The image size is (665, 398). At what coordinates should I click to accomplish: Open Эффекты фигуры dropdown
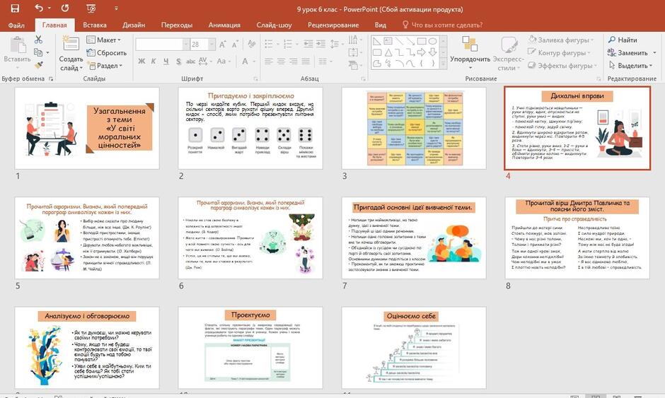[x=562, y=66]
